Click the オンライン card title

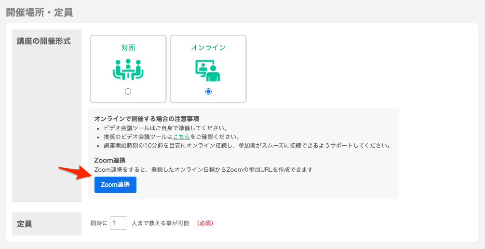[x=208, y=47]
